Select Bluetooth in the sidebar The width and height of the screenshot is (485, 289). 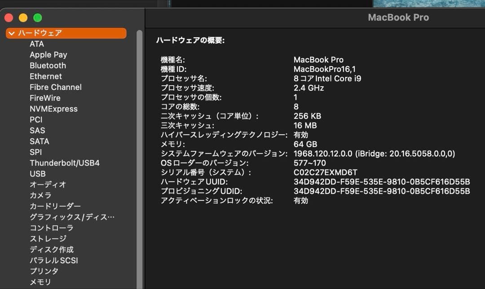click(47, 66)
